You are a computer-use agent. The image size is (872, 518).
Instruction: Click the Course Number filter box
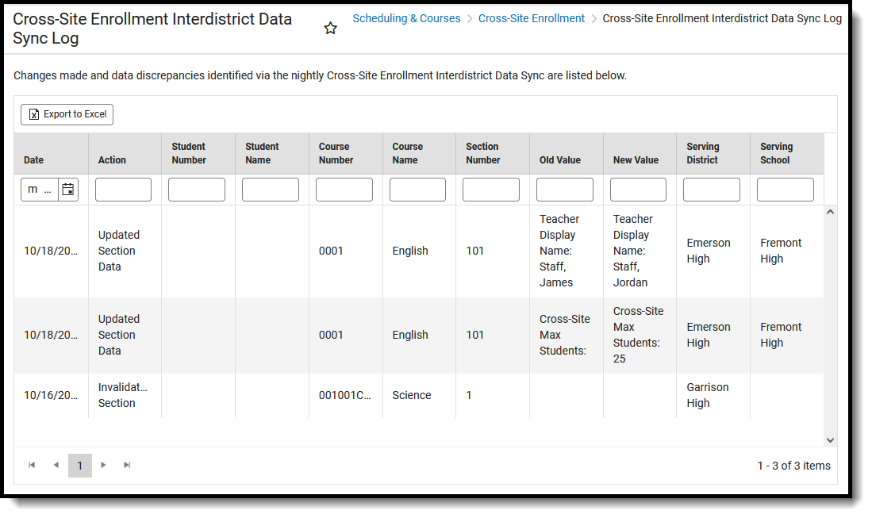344,190
